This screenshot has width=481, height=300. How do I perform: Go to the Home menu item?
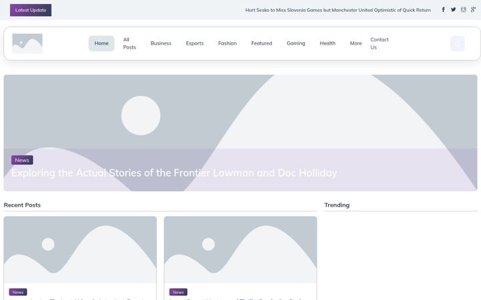pyautogui.click(x=102, y=43)
